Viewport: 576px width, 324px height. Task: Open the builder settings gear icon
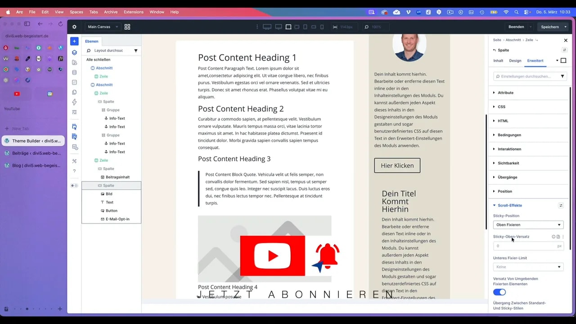tap(74, 27)
